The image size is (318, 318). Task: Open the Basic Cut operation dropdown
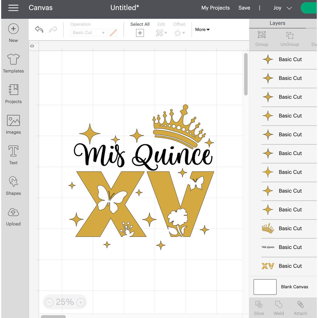88,33
